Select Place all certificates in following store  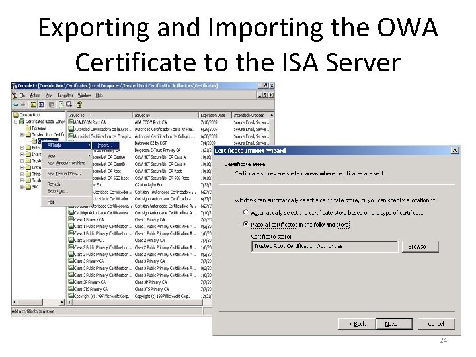click(x=245, y=224)
